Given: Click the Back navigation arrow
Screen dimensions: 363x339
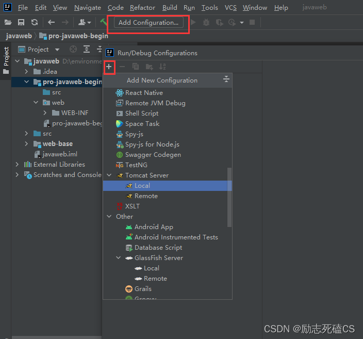Looking at the screenshot, I should click(x=51, y=22).
